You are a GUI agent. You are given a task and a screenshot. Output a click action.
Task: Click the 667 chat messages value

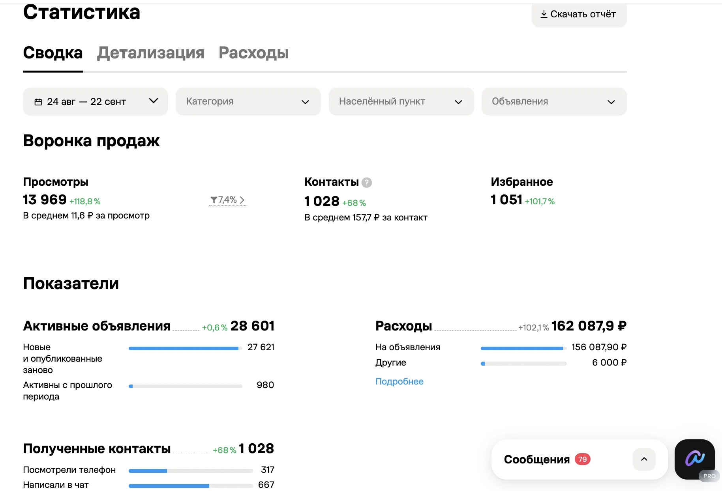[x=266, y=485]
